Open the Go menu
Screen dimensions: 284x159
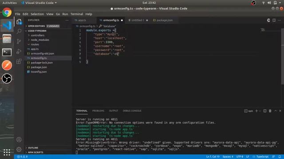(58, 14)
